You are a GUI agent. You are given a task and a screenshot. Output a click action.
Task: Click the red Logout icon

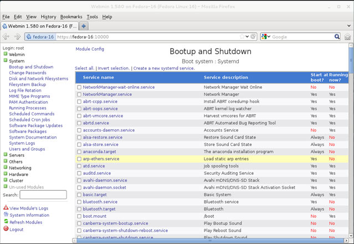click(6, 228)
